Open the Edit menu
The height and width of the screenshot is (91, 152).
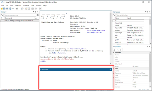pos(7,6)
